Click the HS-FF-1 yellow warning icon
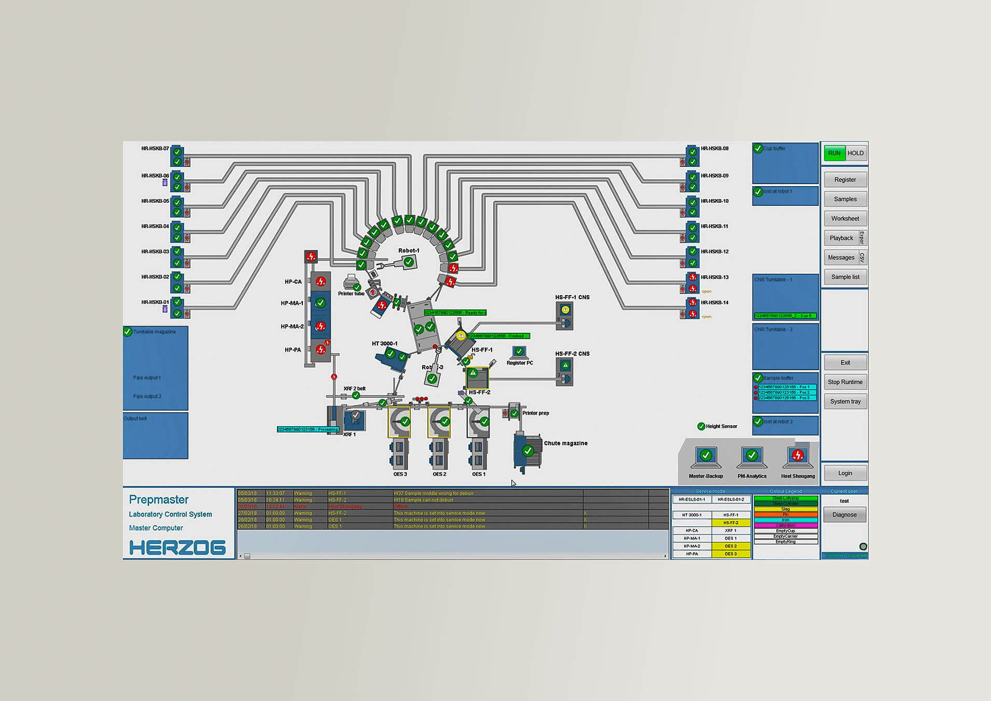This screenshot has height=701, width=991. point(460,335)
